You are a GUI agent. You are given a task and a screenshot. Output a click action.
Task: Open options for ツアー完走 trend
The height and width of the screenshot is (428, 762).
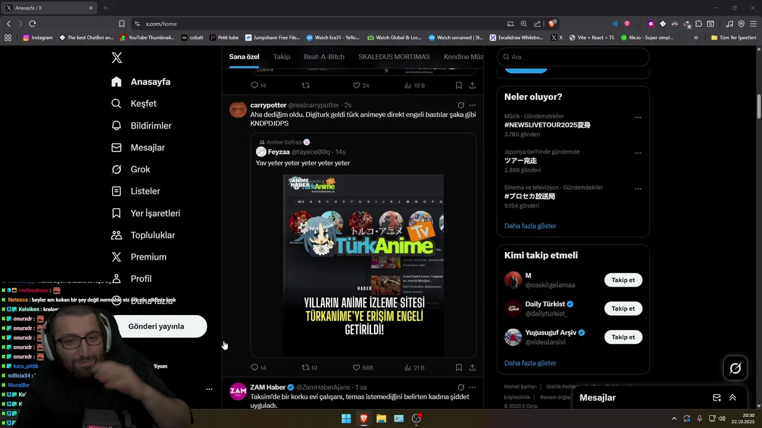pyautogui.click(x=638, y=153)
